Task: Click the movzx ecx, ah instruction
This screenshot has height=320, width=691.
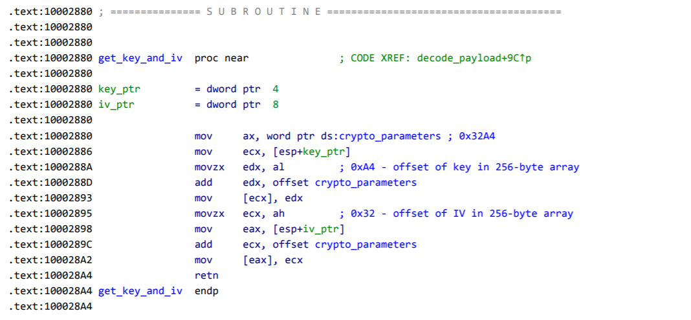Action: tap(240, 214)
